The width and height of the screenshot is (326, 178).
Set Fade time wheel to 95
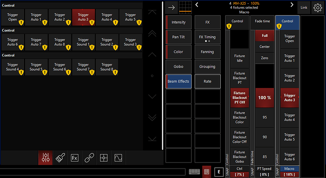pos(265,117)
